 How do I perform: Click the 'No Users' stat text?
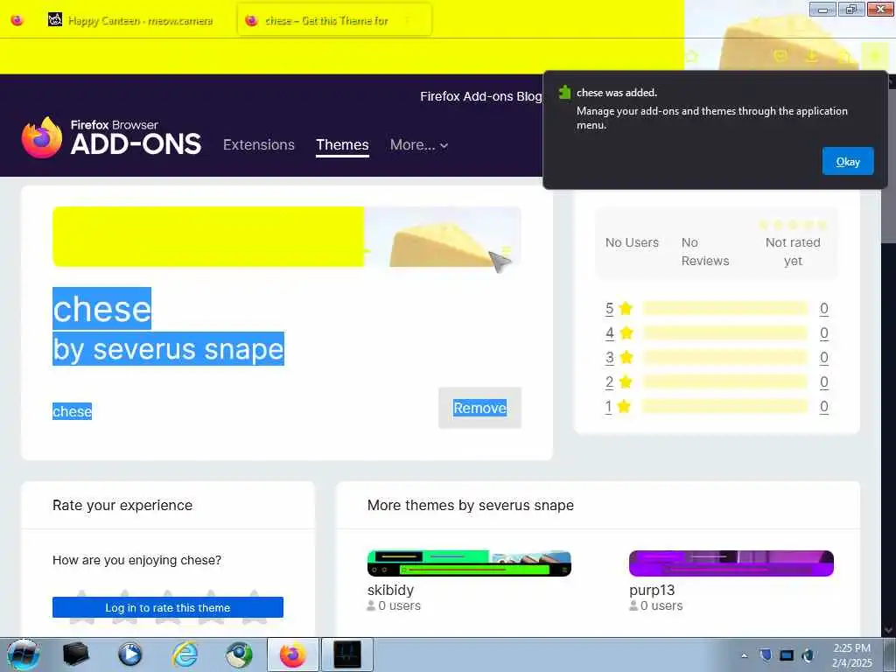click(632, 242)
